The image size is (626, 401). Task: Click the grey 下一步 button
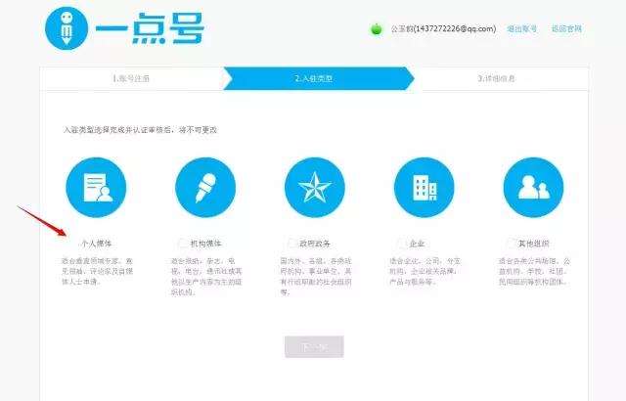click(x=314, y=347)
